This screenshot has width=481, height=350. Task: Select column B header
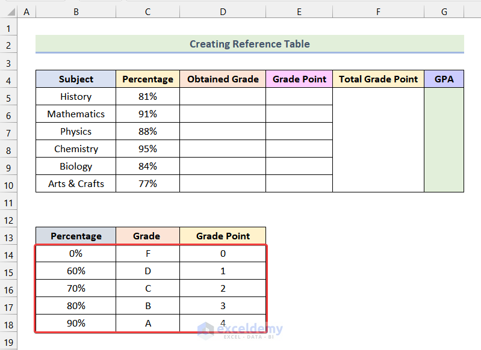point(76,11)
